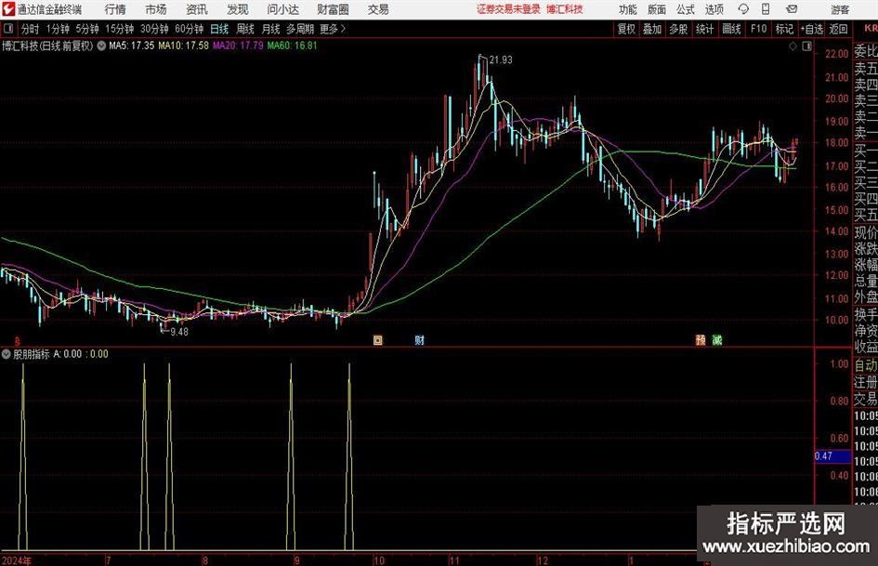Viewport: 878px width, 566px height.
Task: Open the 选项 menu
Action: (714, 9)
